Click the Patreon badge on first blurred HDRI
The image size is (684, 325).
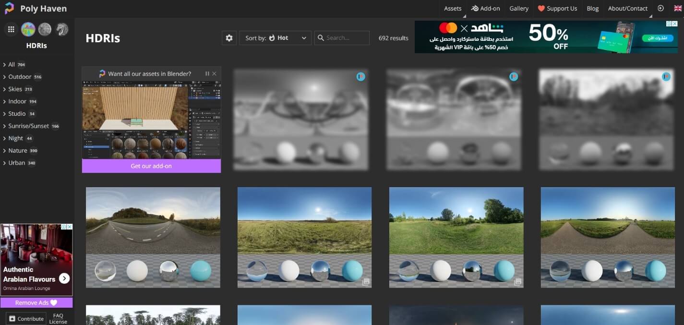(x=360, y=76)
